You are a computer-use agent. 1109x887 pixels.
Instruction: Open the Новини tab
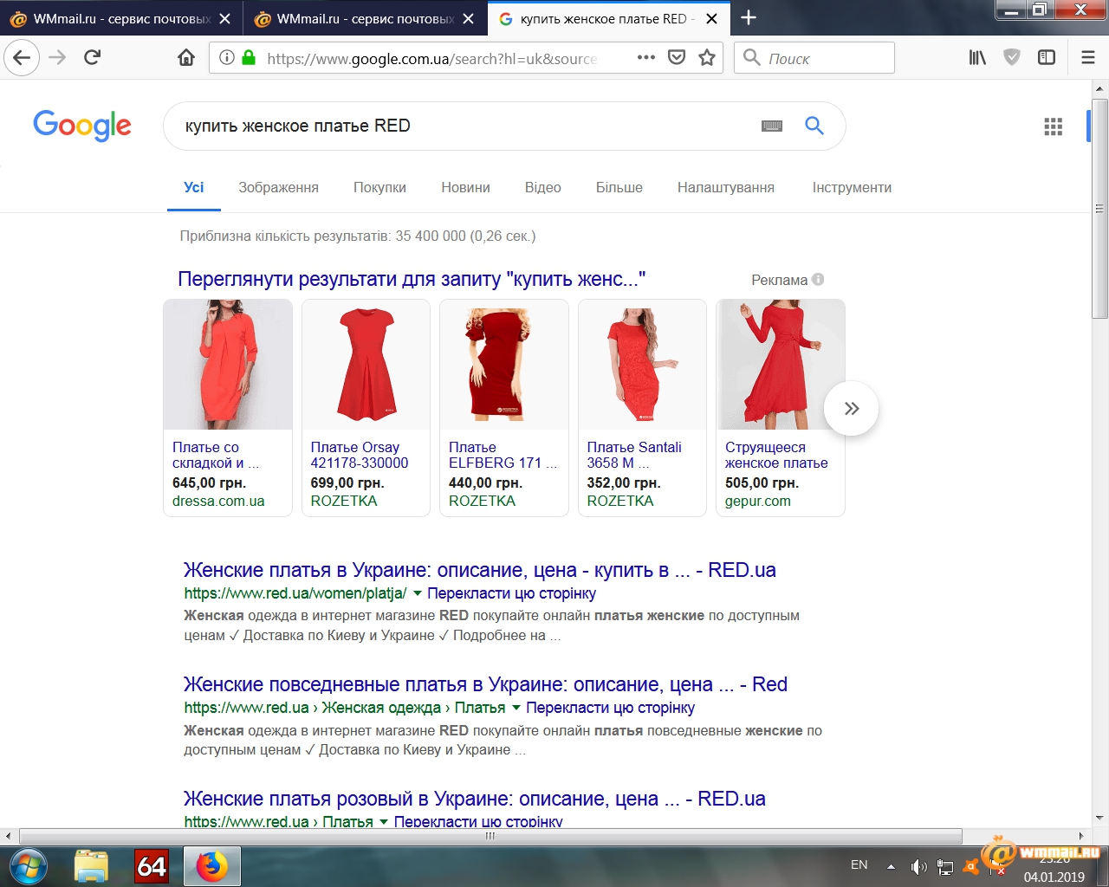pyautogui.click(x=465, y=187)
